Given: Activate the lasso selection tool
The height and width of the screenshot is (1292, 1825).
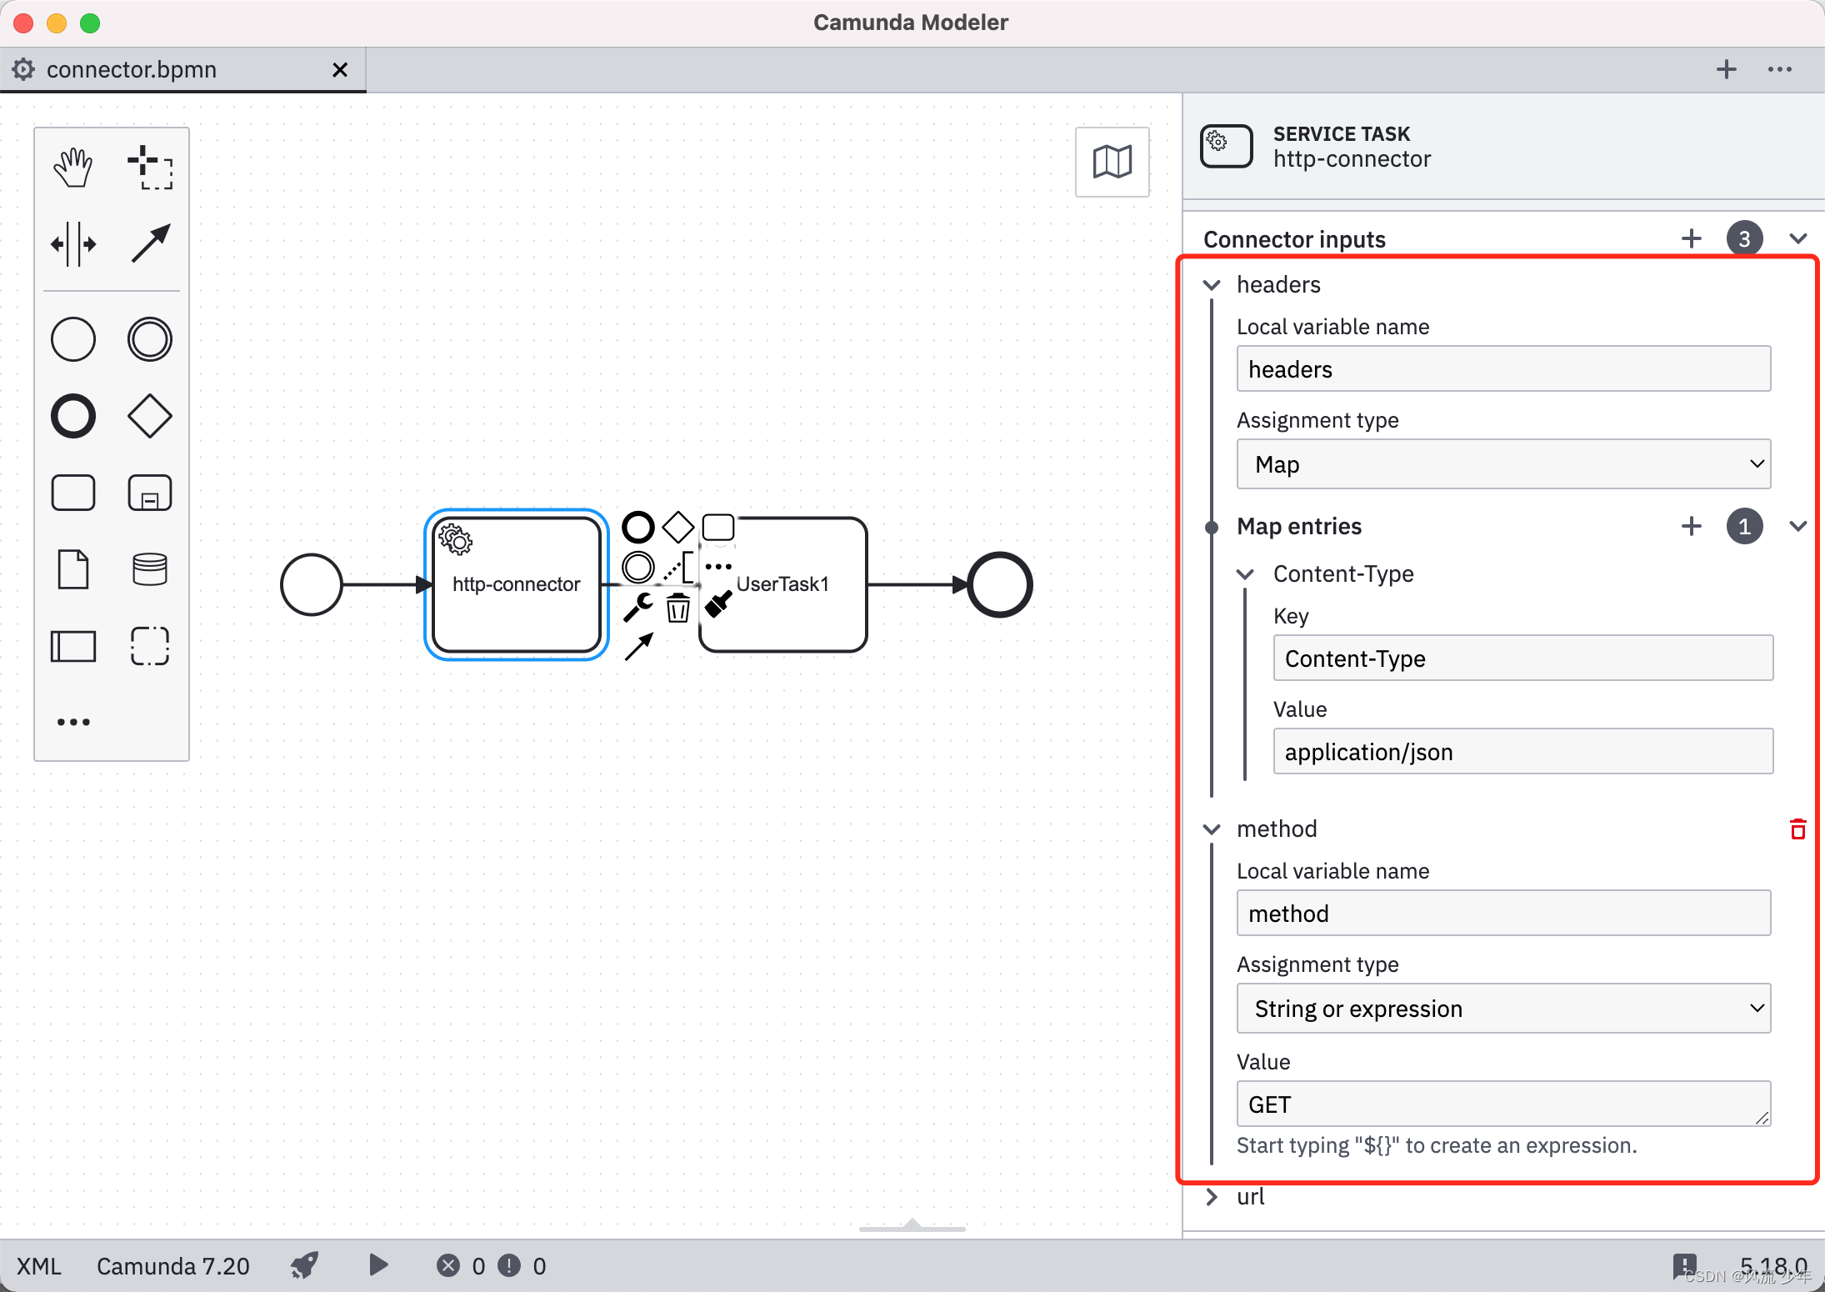Looking at the screenshot, I should point(150,168).
